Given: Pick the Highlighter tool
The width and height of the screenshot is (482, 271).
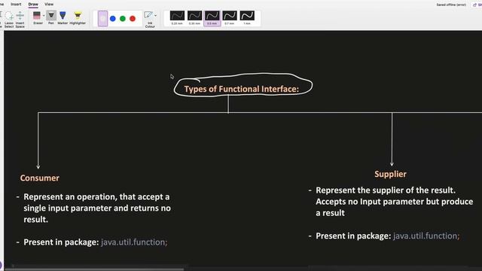Looking at the screenshot, I should coord(78,18).
